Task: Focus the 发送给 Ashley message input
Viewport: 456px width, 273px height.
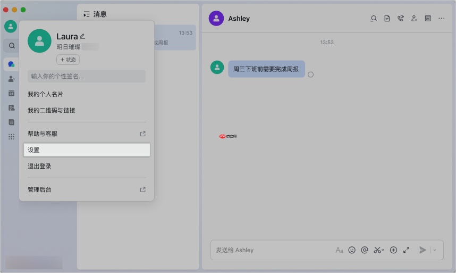Action: coord(273,250)
